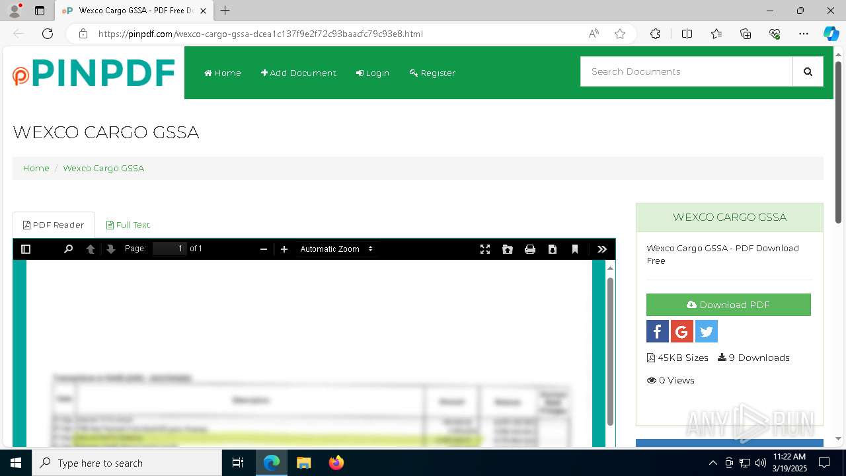
Task: Open the notifications center
Action: coord(824,463)
